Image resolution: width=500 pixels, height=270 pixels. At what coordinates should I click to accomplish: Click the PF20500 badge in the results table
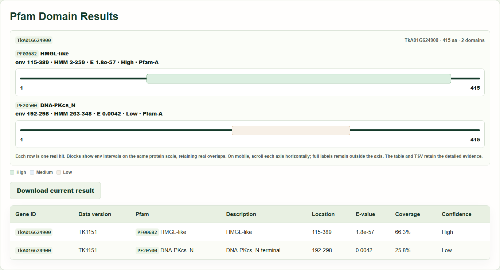click(x=147, y=250)
